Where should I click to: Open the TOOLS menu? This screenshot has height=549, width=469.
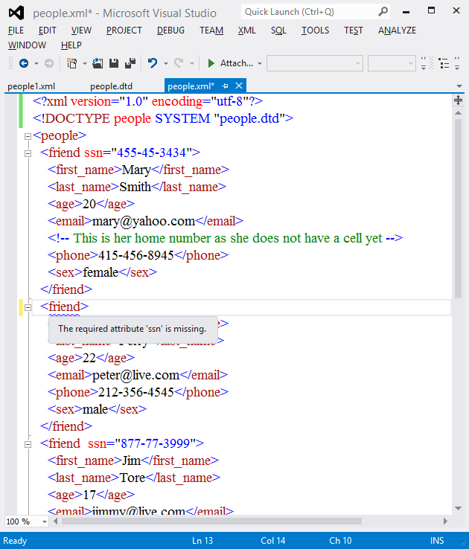pos(315,30)
